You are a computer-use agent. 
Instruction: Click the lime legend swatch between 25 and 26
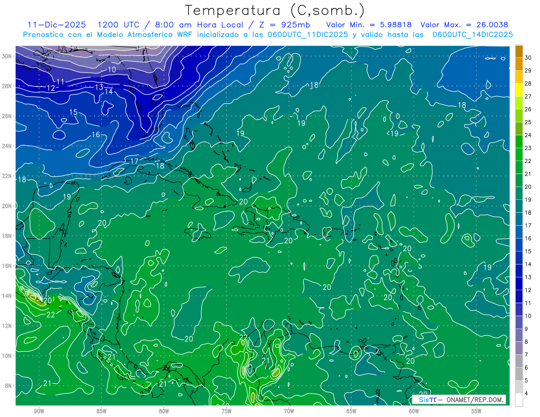tap(519, 116)
